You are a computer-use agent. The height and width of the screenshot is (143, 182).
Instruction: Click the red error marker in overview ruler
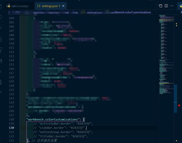coord(179,105)
